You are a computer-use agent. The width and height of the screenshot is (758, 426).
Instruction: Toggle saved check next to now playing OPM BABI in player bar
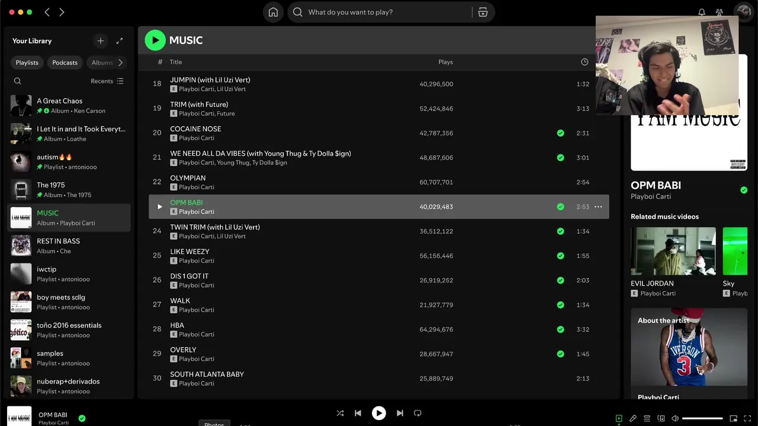[82, 418]
